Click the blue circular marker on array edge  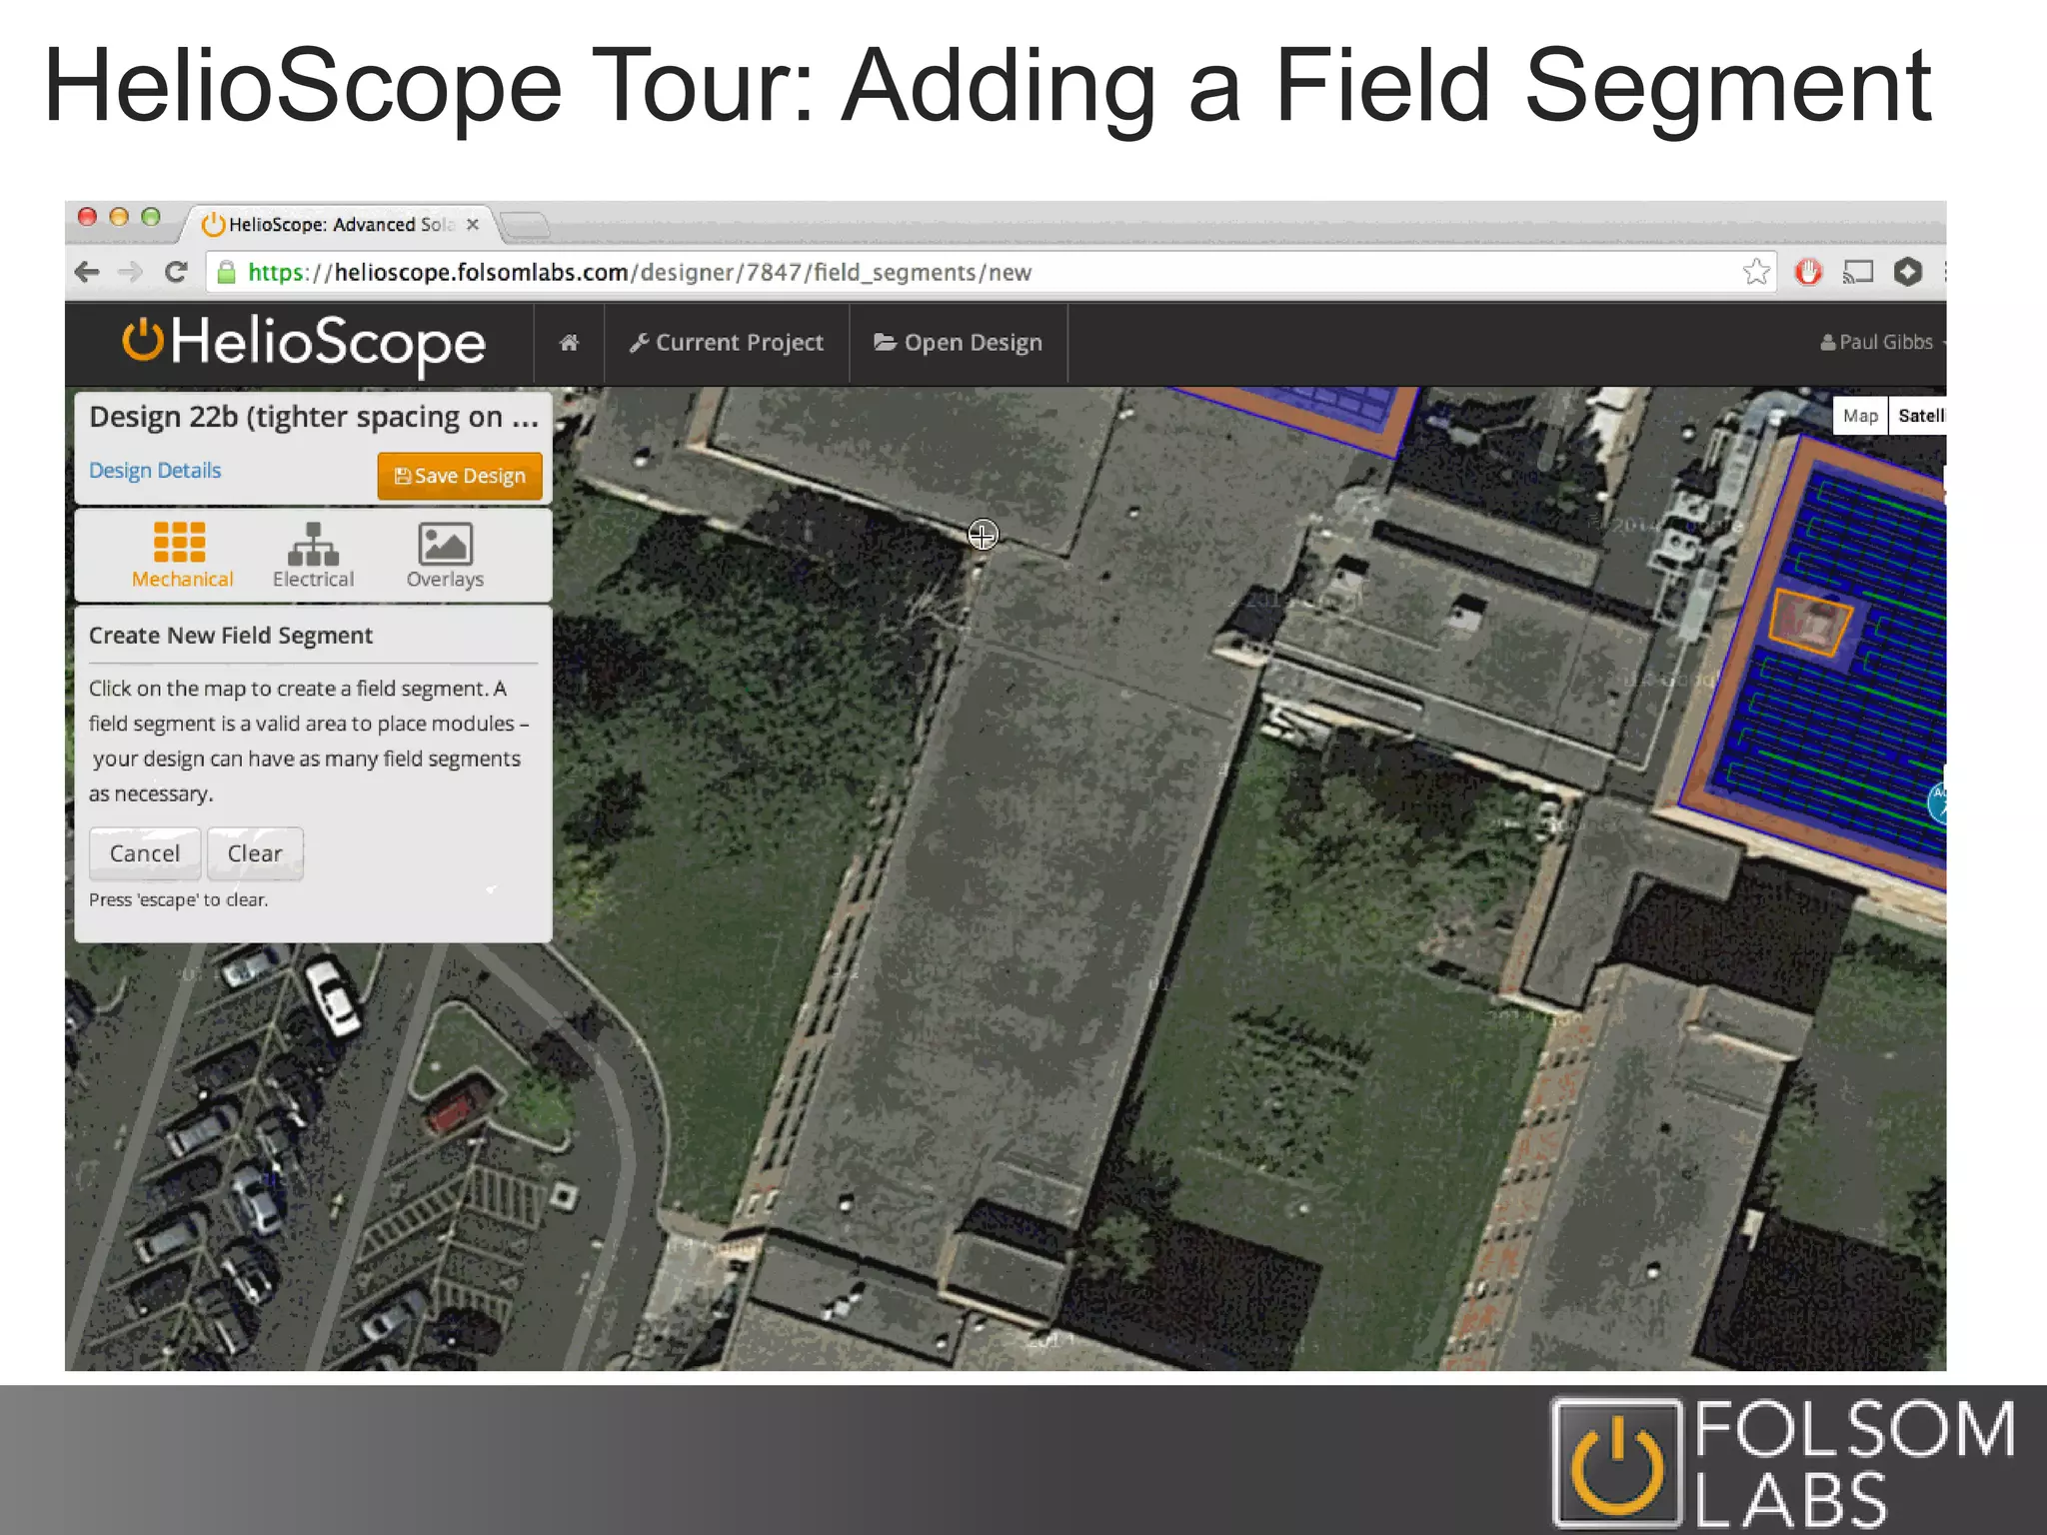[x=1937, y=802]
